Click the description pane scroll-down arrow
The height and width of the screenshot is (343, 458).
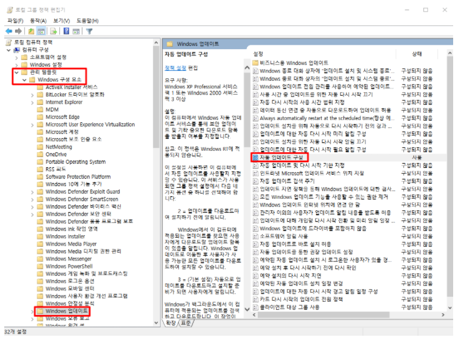click(247, 309)
